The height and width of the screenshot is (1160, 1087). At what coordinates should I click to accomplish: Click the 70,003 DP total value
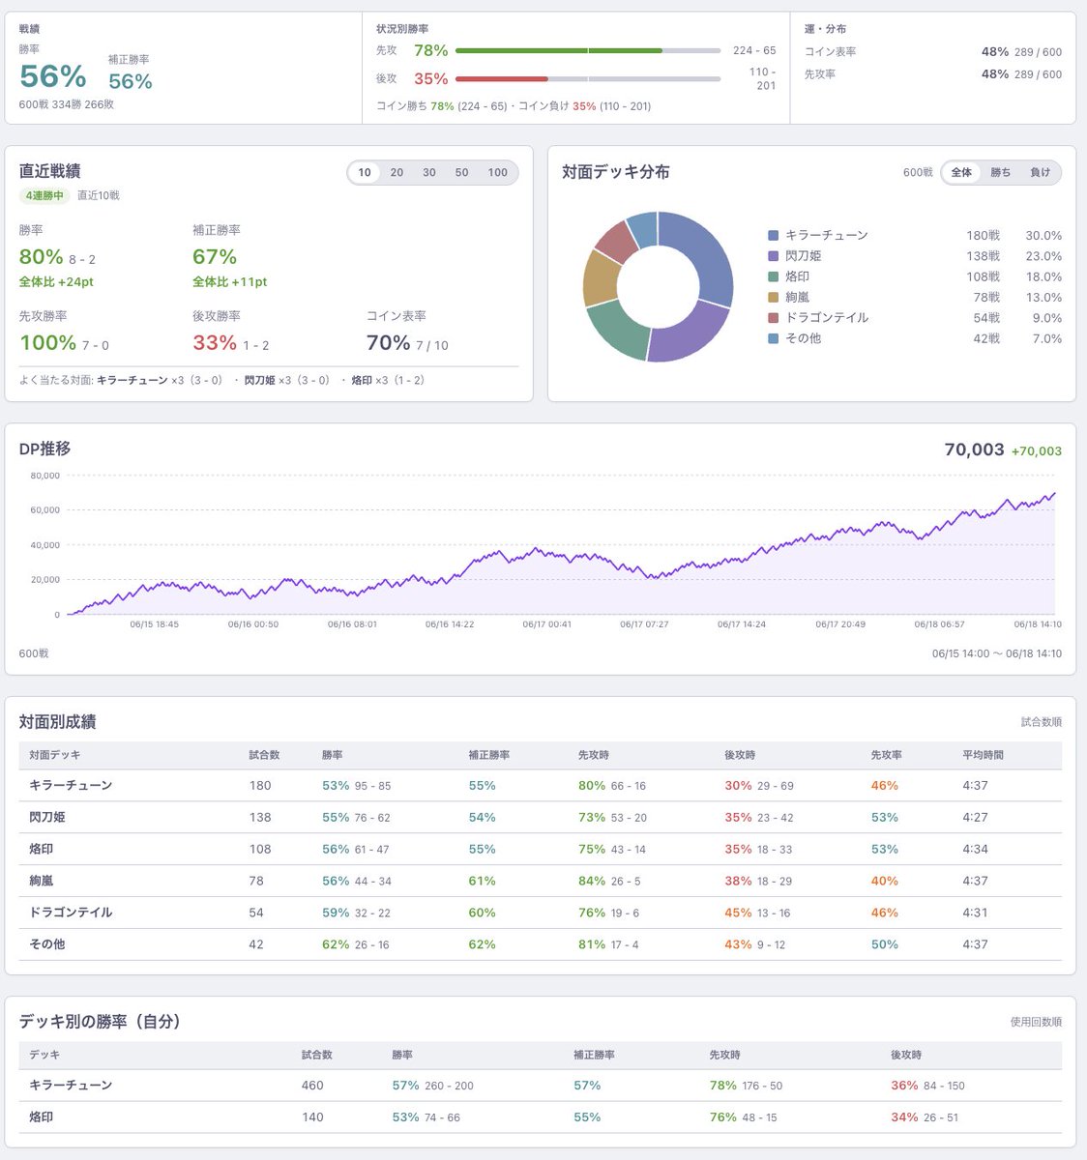pyautogui.click(x=974, y=449)
